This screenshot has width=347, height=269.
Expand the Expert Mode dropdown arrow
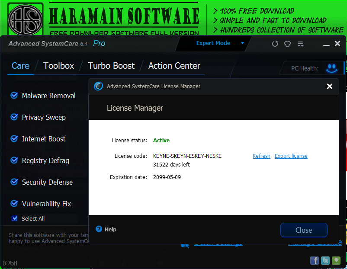(x=242, y=43)
